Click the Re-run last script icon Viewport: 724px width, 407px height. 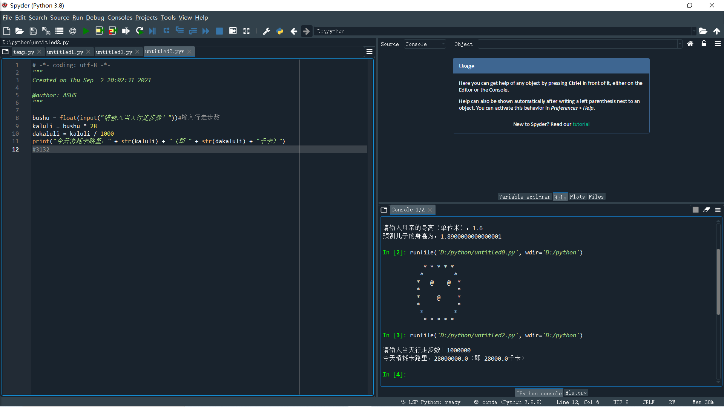pos(140,31)
